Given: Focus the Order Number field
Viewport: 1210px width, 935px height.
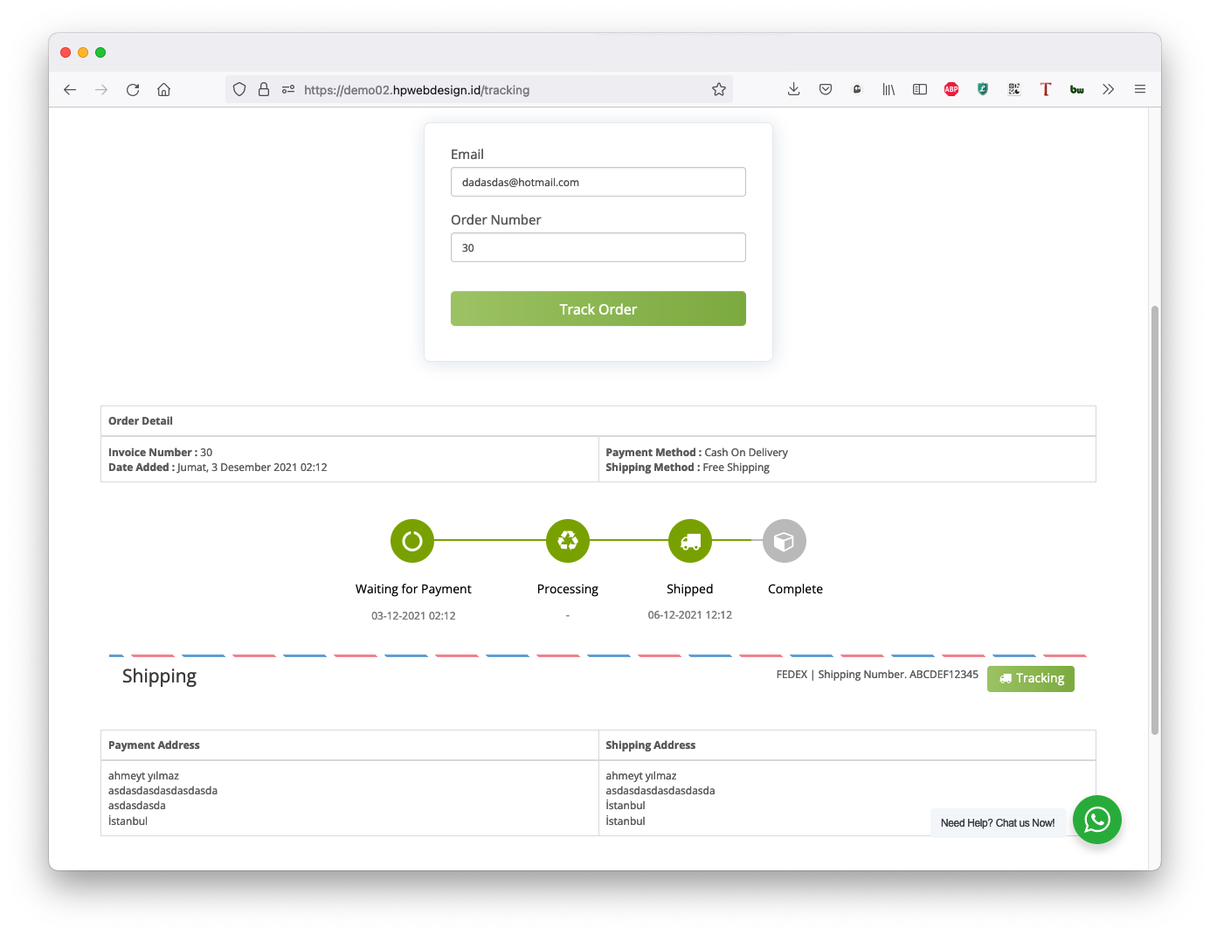Looking at the screenshot, I should click(x=598, y=247).
